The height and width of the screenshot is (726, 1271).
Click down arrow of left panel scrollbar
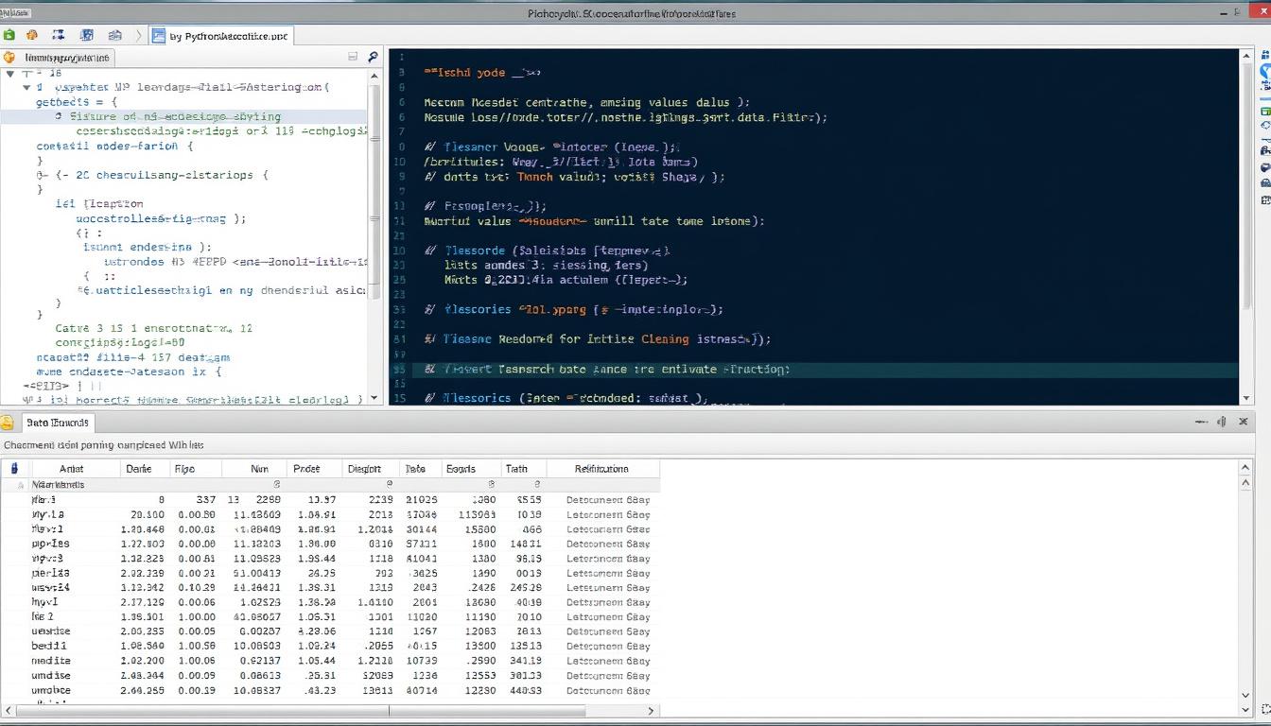pyautogui.click(x=374, y=399)
